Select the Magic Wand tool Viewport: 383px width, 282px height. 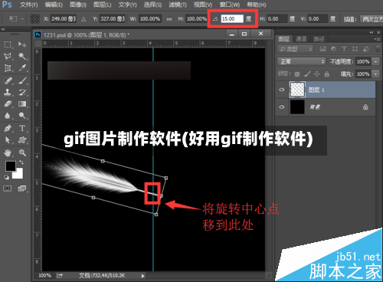click(x=22, y=56)
